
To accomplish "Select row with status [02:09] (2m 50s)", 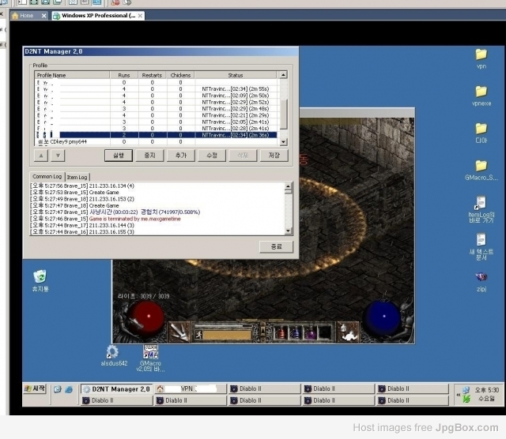I will pyautogui.click(x=157, y=96).
